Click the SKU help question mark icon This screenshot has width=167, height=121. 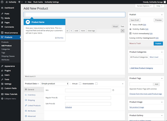(113, 90)
